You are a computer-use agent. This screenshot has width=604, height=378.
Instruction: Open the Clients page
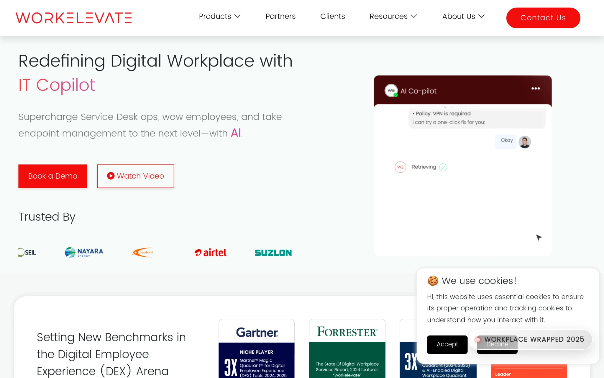(x=333, y=16)
